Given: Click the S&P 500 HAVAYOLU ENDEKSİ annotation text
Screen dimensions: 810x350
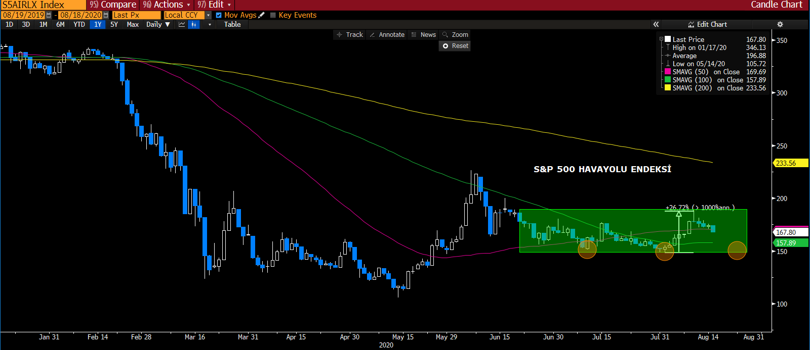Looking at the screenshot, I should pyautogui.click(x=602, y=169).
